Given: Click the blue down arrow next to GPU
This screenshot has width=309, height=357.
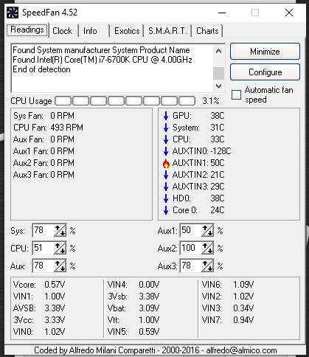Looking at the screenshot, I should point(166,116).
